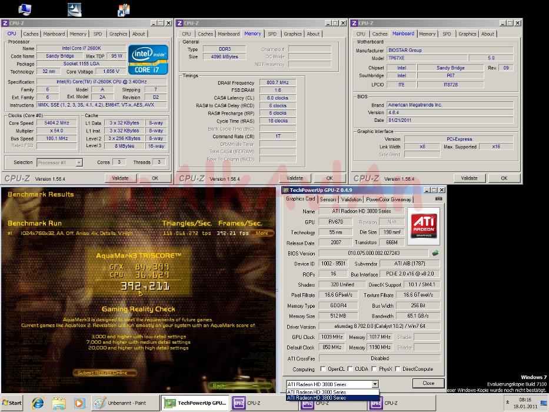549x412 pixels.
Task: Open PowerColor Giveaway tab in GPU-Z
Action: (388, 200)
